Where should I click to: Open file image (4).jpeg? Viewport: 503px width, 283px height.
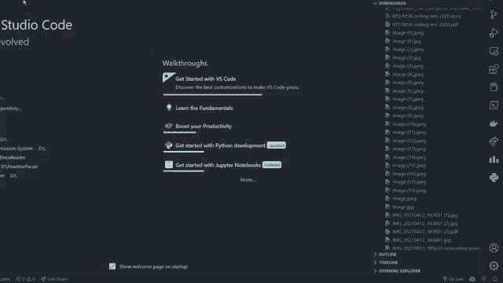(408, 75)
